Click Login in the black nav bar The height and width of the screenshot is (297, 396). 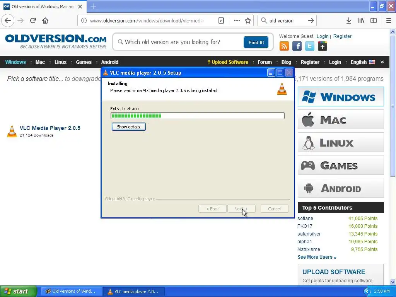[x=335, y=62]
